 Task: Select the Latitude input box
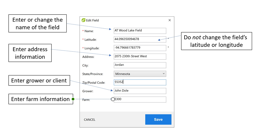(x=140, y=39)
